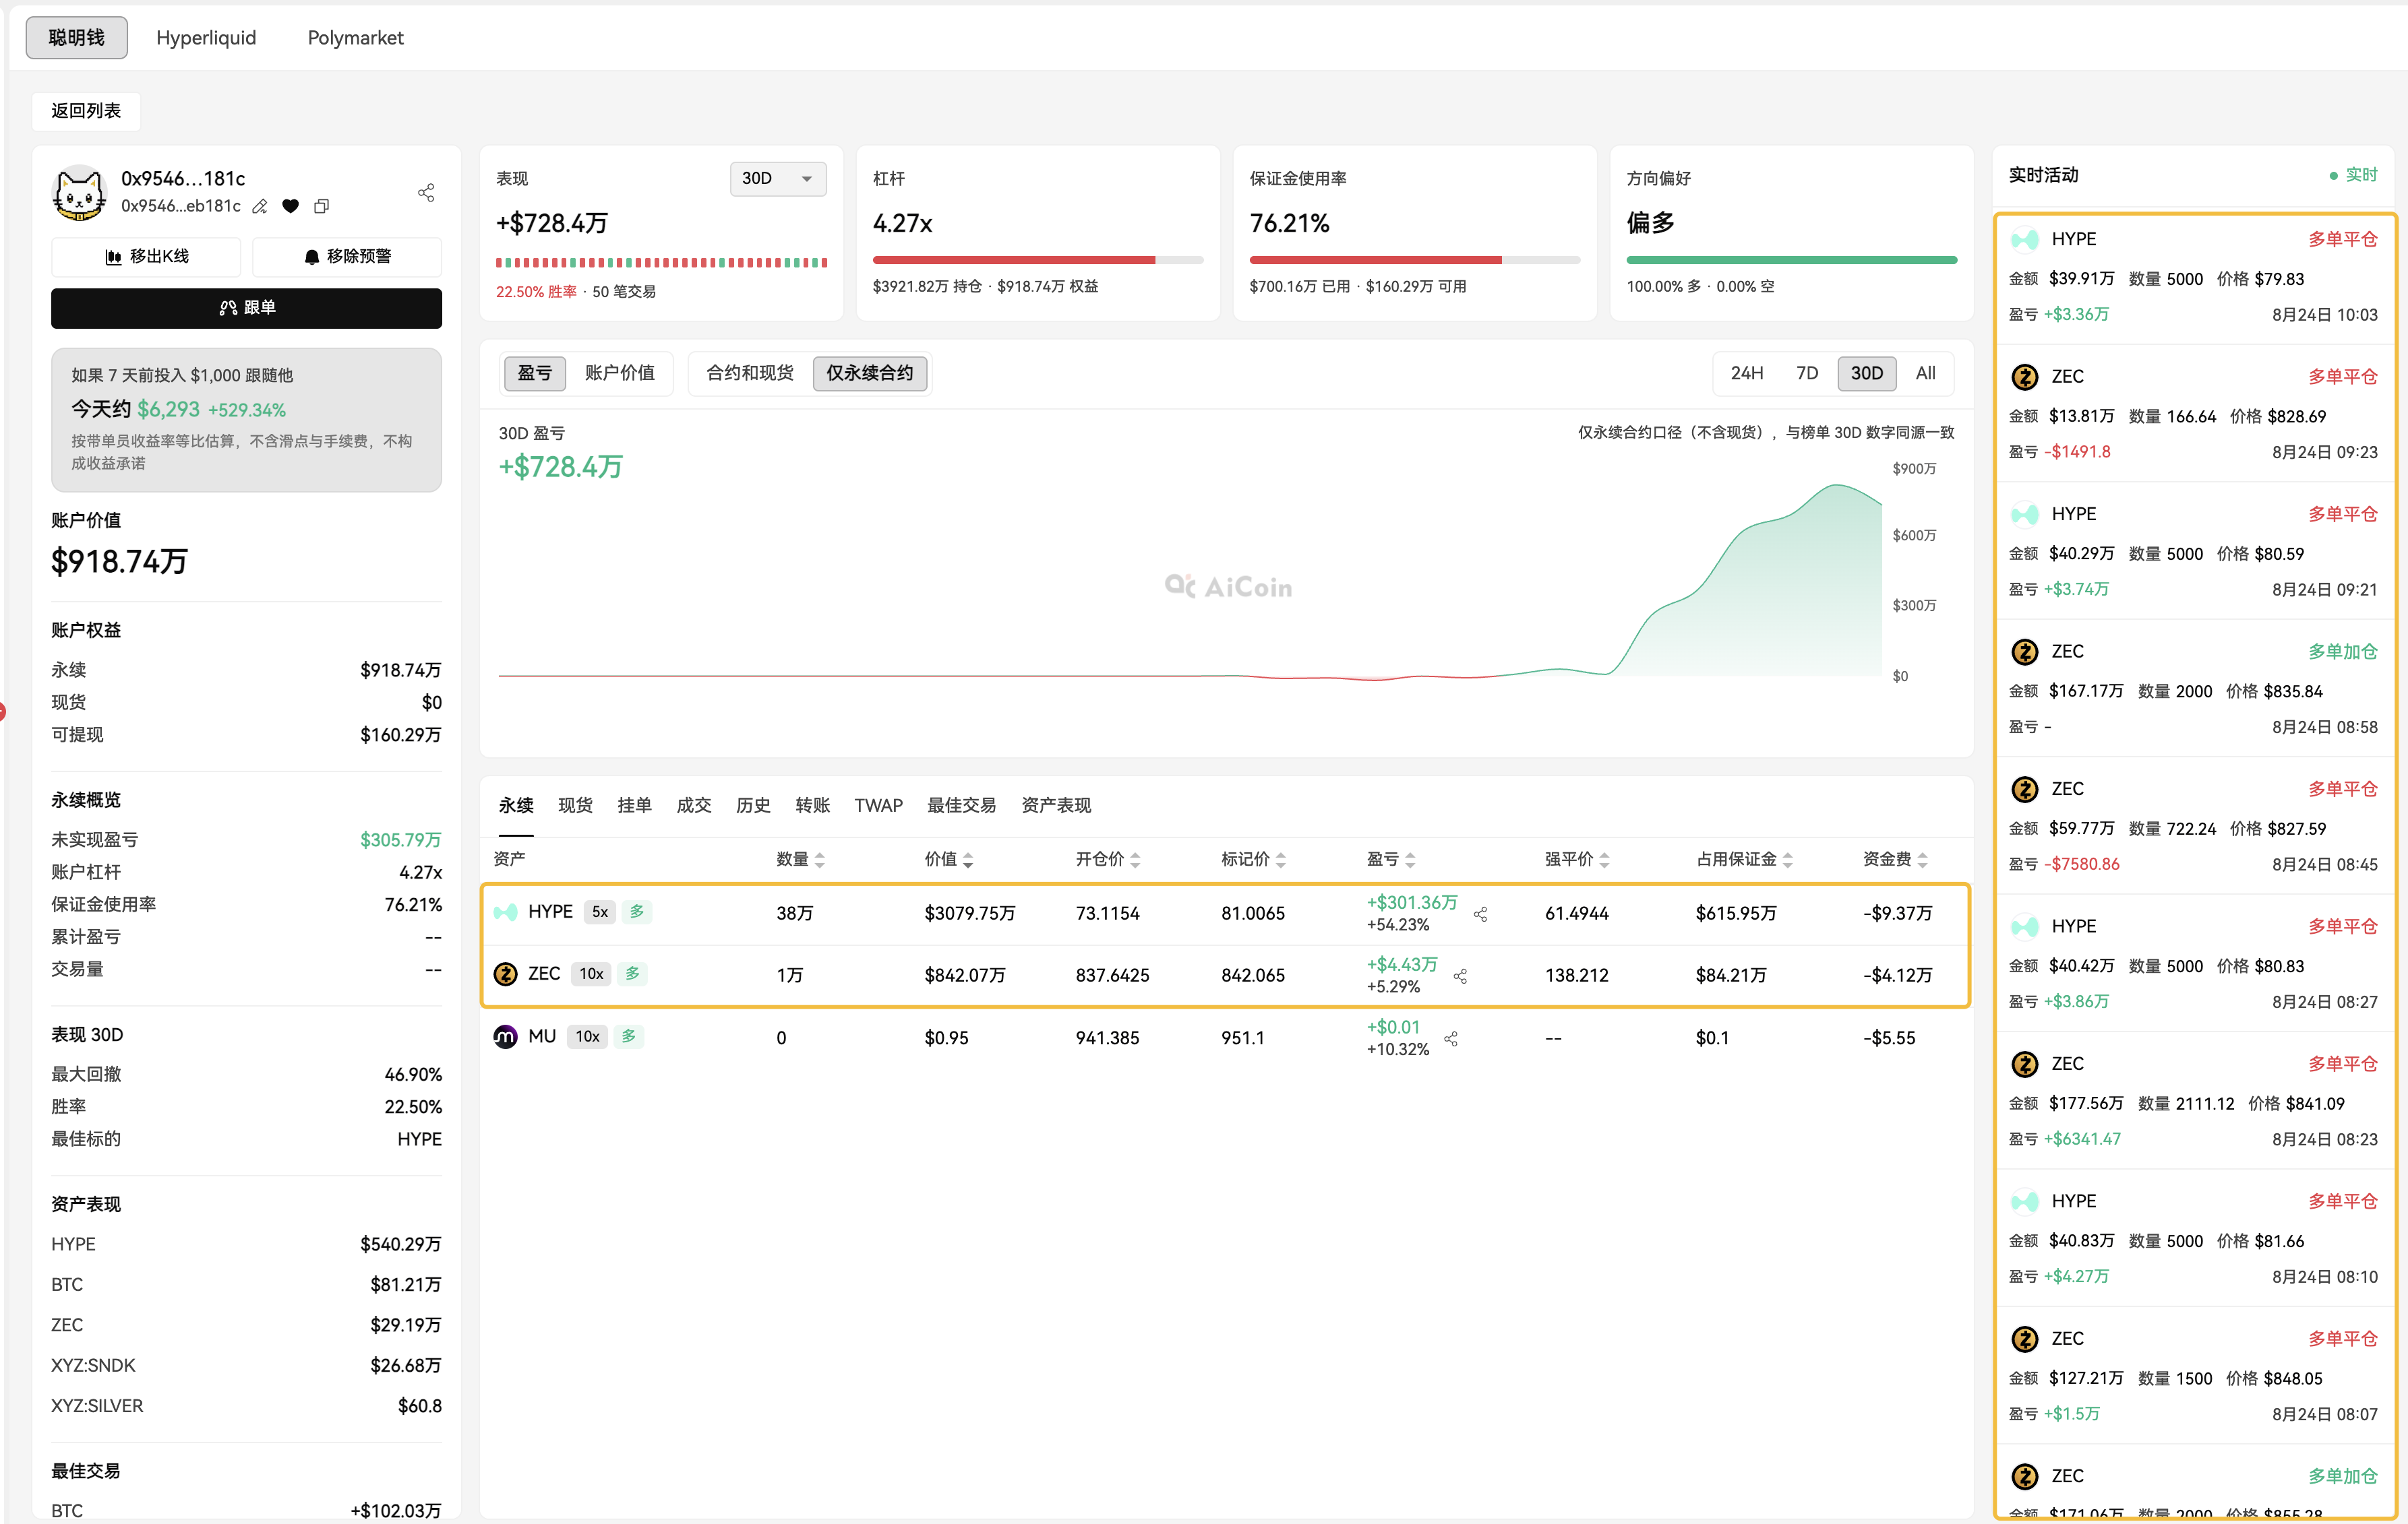Click the black 跟单 copy-trade button
2408x1524 pixels.
[x=246, y=308]
